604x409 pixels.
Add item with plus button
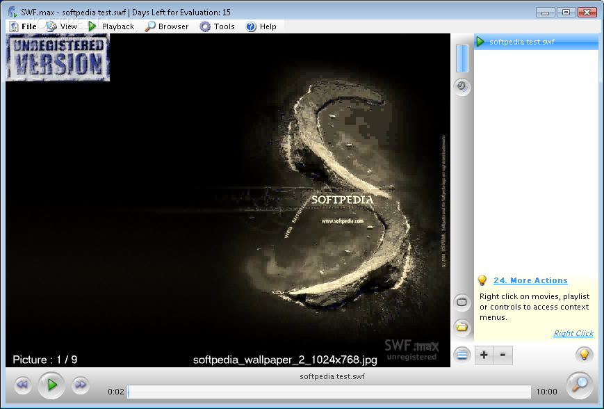click(x=484, y=355)
